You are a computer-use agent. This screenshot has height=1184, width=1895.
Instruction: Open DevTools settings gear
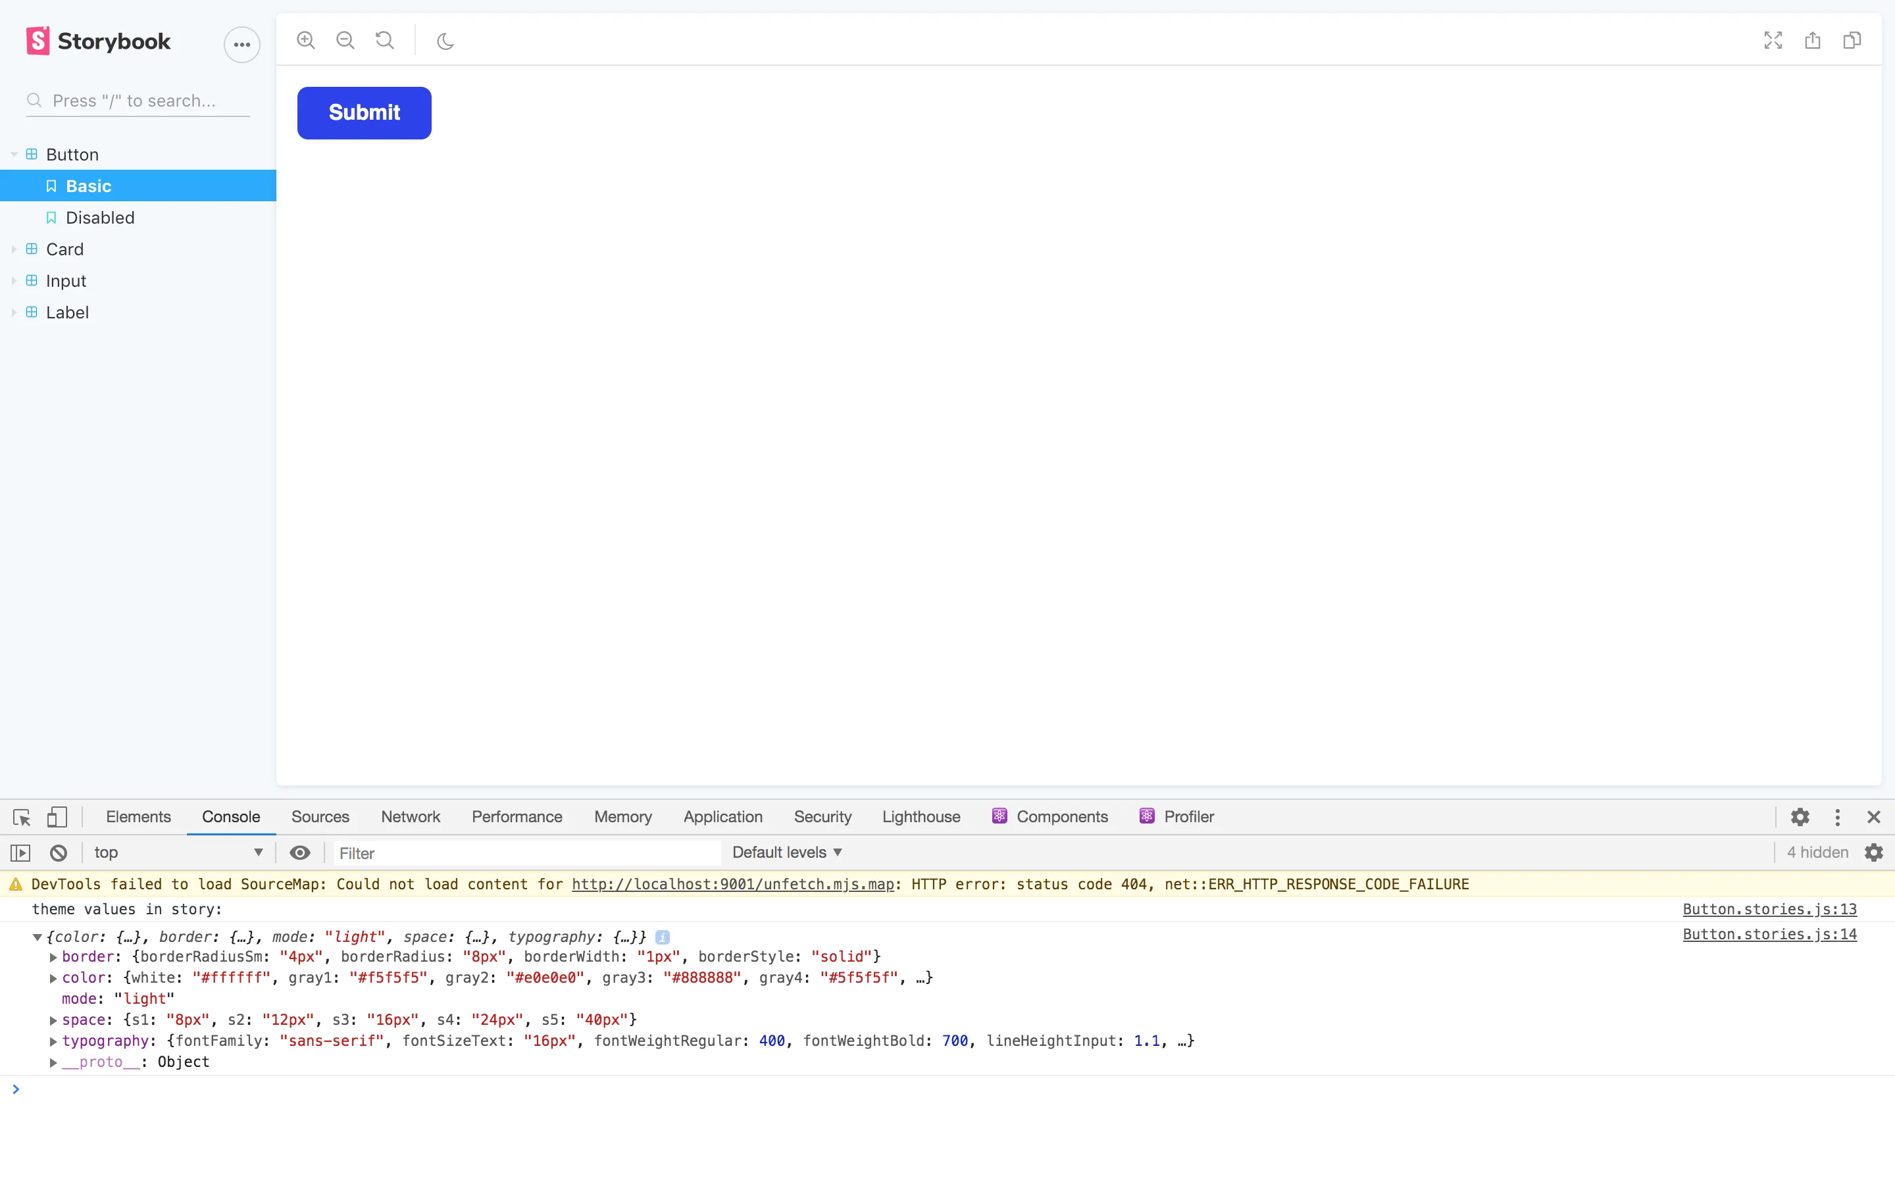[x=1800, y=817]
